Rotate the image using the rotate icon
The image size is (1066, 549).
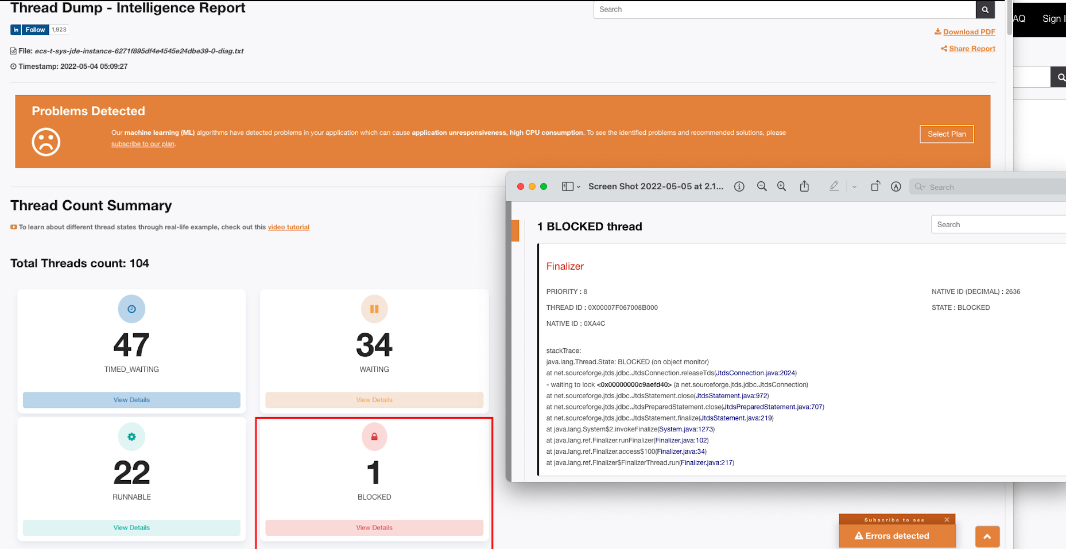875,186
